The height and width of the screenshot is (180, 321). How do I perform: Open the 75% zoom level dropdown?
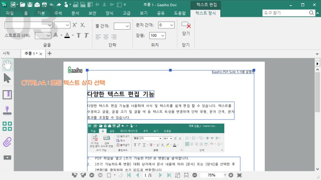coord(225,175)
